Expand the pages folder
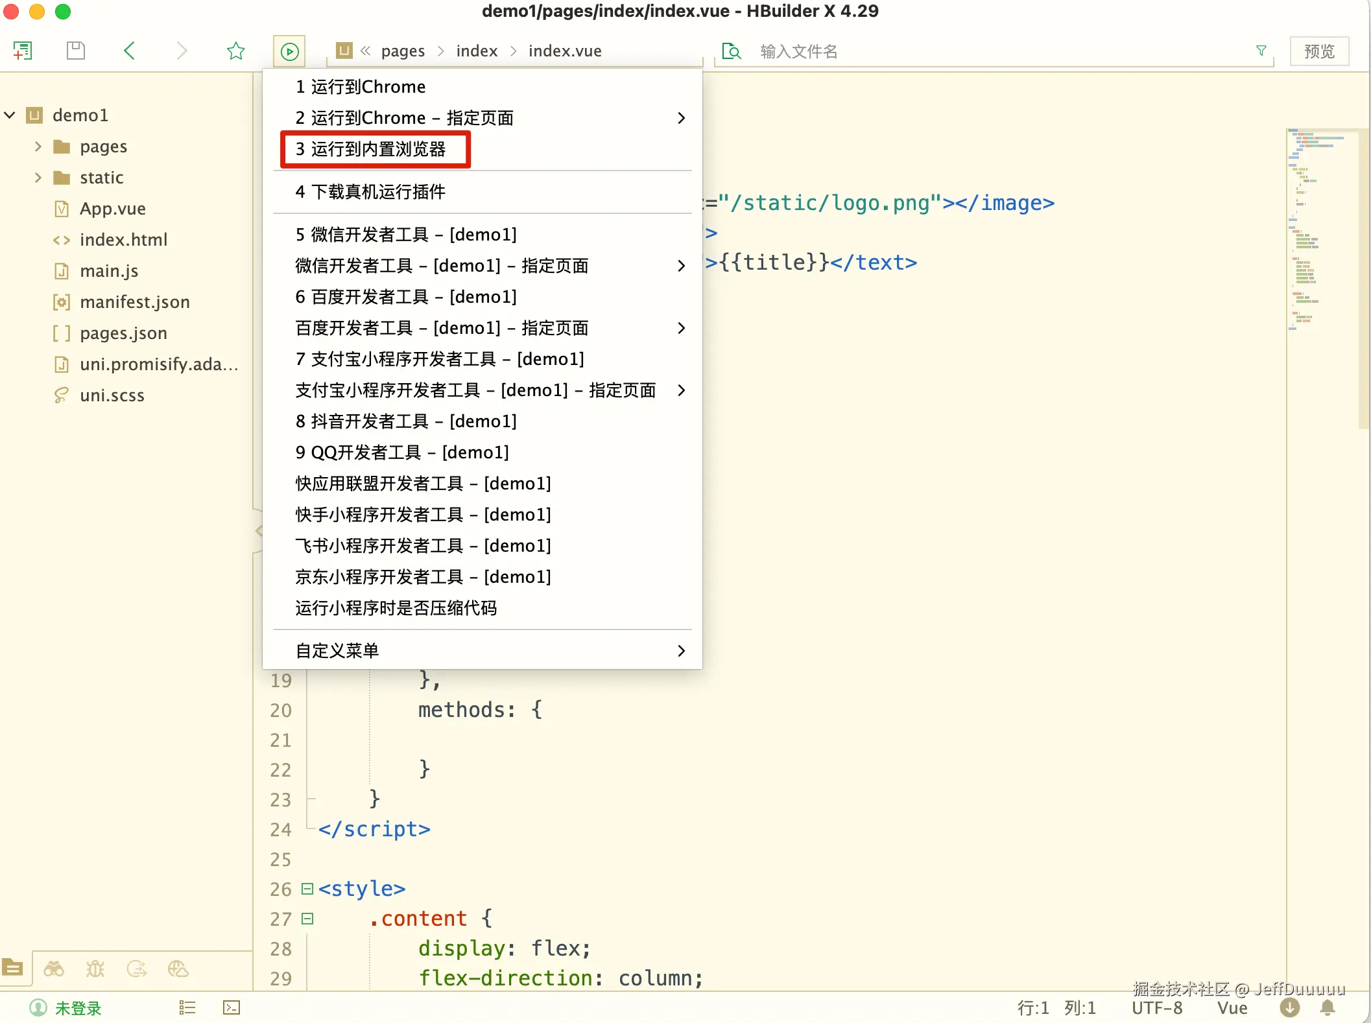1371x1023 pixels. tap(38, 147)
